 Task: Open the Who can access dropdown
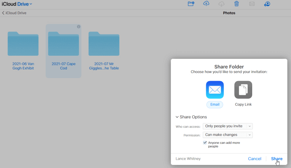(227, 126)
